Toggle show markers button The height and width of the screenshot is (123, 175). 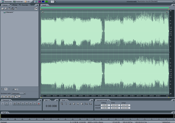pos(16,97)
